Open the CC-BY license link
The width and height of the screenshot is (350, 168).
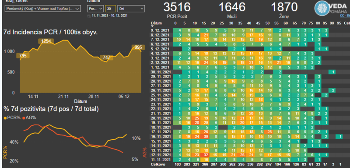pos(345,16)
